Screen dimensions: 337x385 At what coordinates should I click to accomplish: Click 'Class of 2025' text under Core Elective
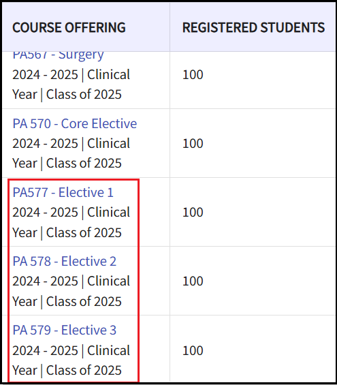(x=84, y=164)
